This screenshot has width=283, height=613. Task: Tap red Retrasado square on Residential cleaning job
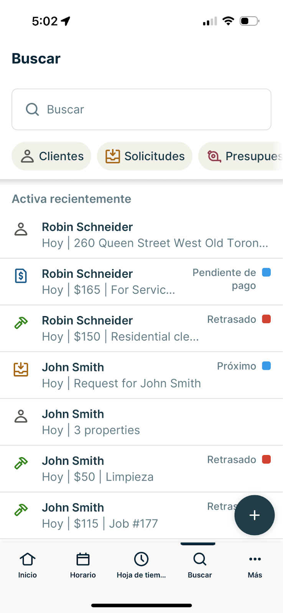pos(266,319)
